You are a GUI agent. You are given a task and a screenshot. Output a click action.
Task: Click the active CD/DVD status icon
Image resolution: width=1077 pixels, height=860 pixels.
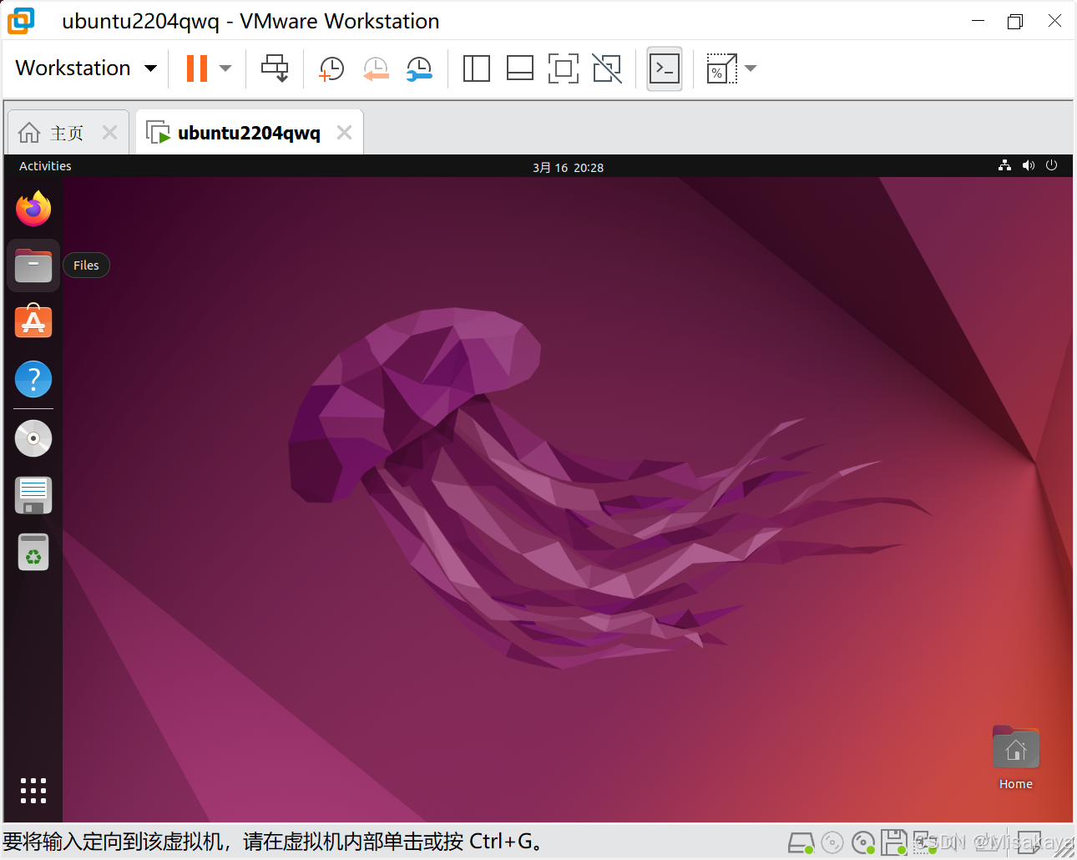click(x=863, y=842)
